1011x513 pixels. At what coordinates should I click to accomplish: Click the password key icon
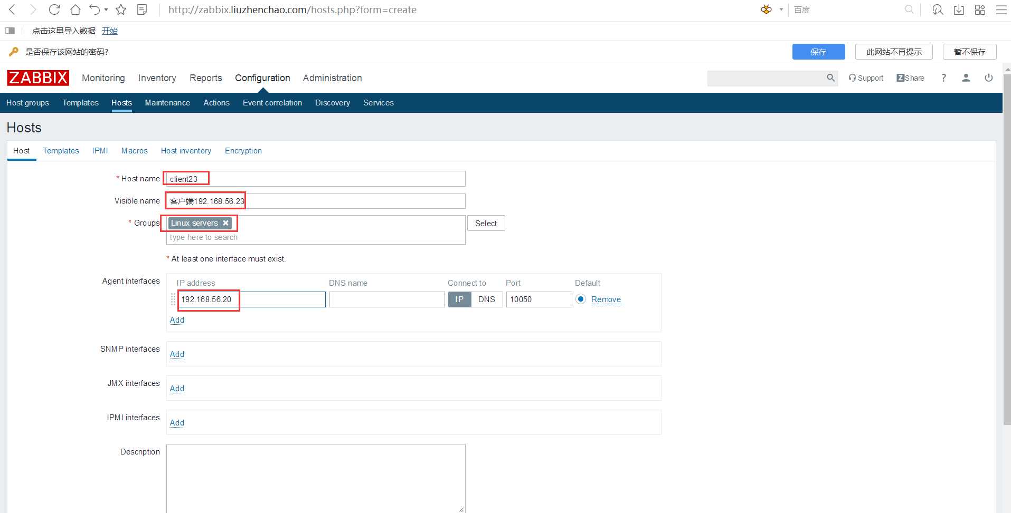click(14, 52)
